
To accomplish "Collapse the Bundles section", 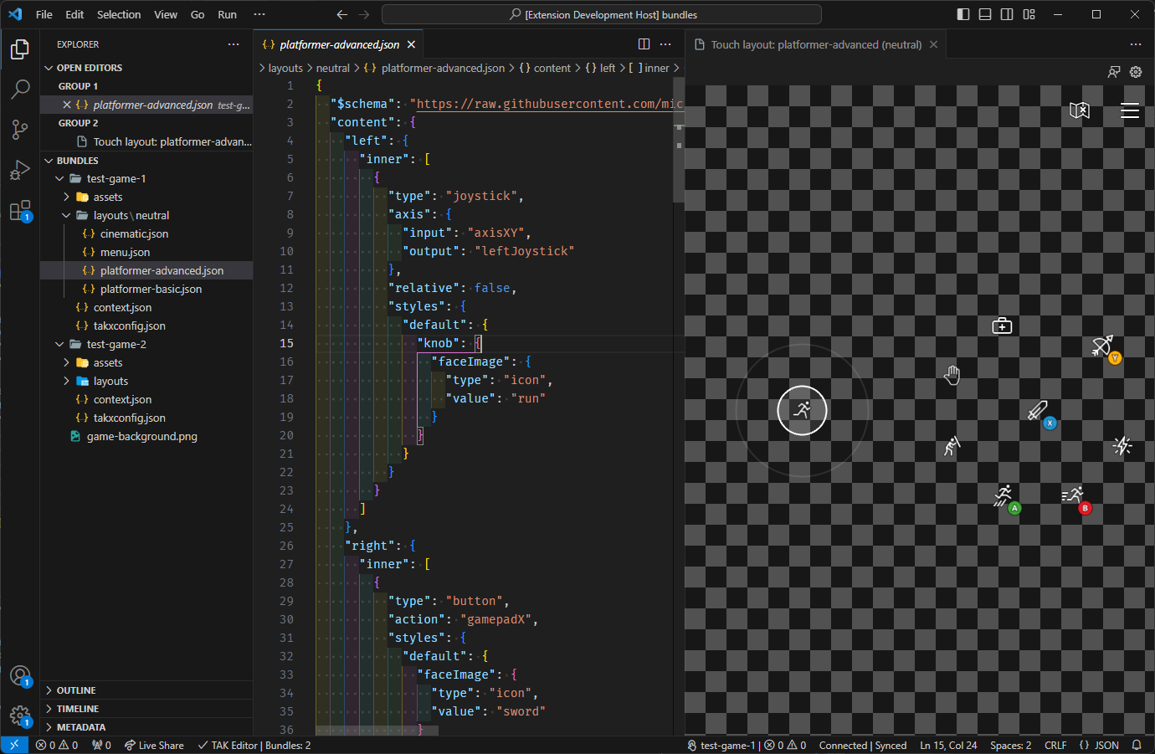I will (146, 161).
